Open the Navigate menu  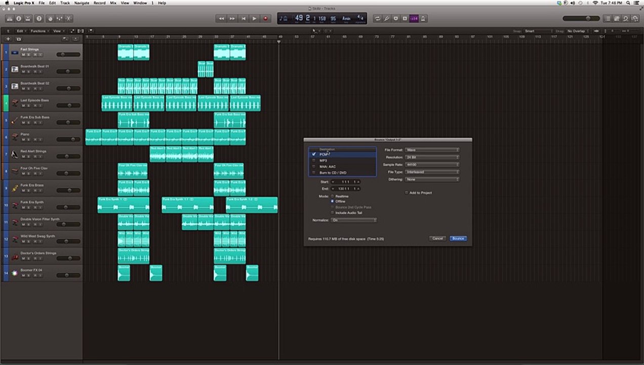82,3
